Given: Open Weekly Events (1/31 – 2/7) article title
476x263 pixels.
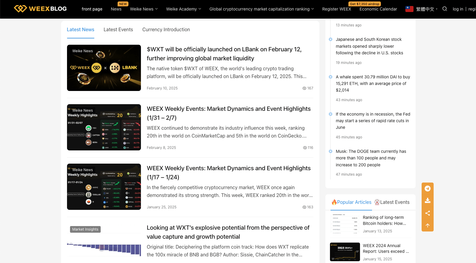Looking at the screenshot, I should click(229, 113).
